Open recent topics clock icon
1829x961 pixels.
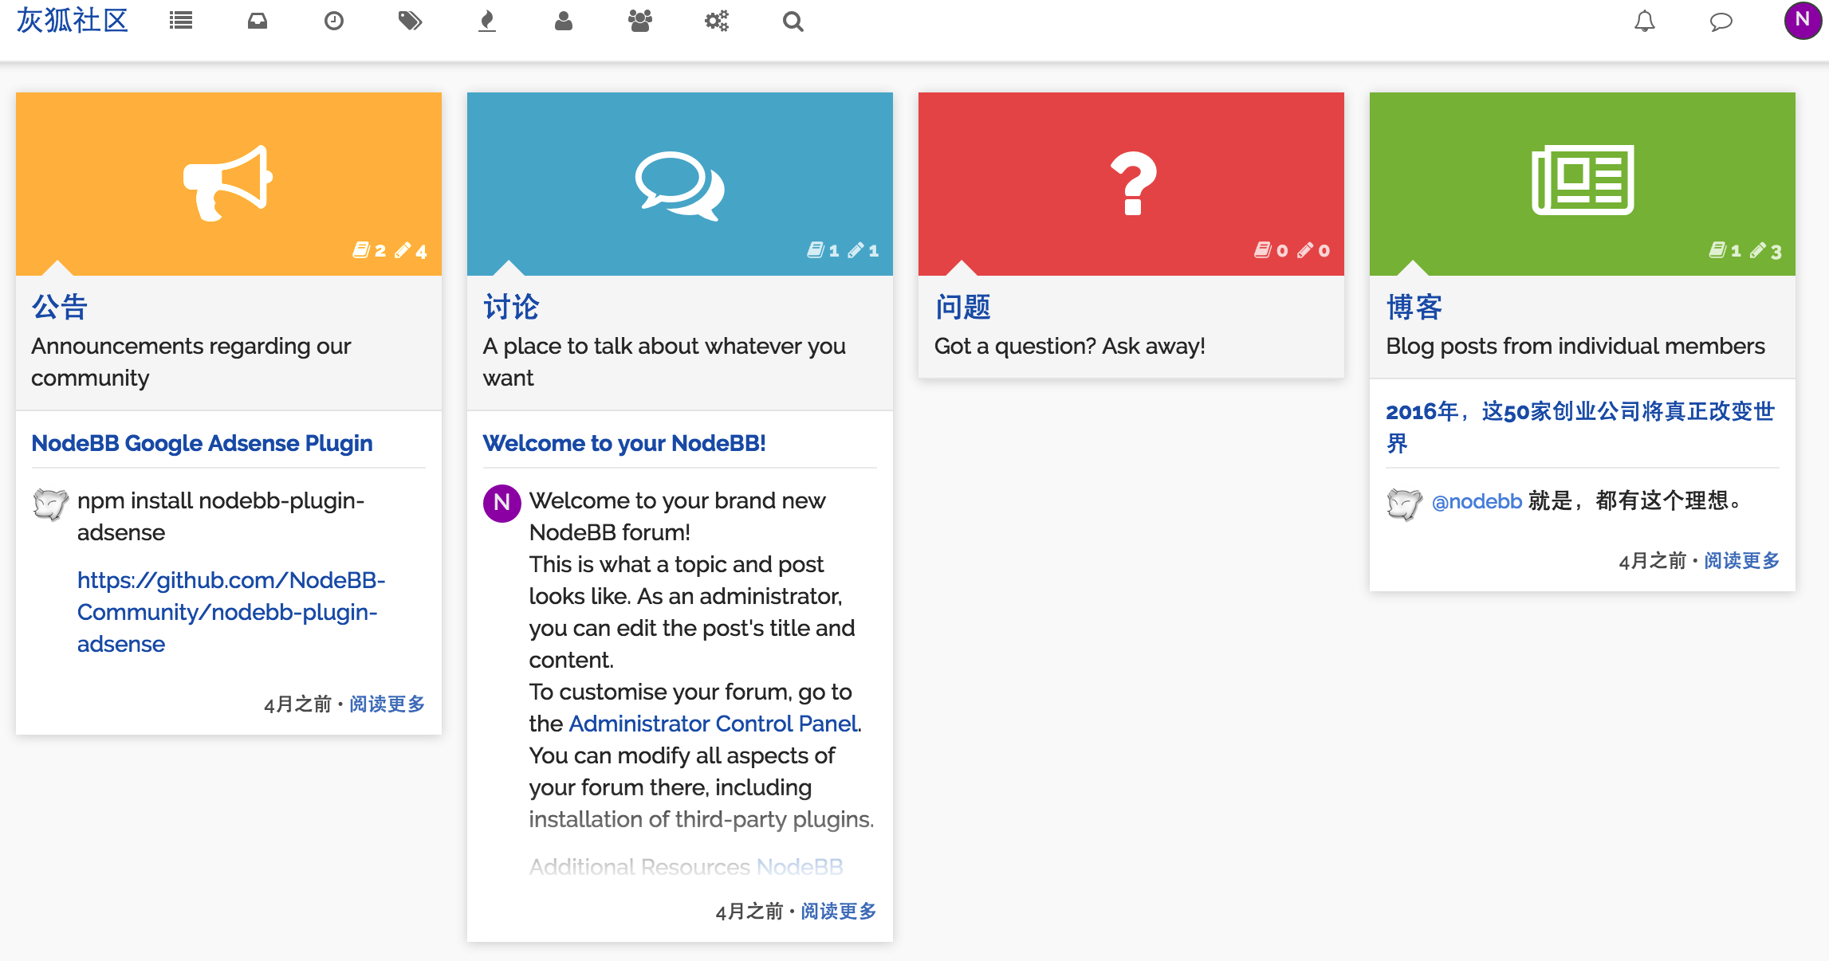(333, 22)
